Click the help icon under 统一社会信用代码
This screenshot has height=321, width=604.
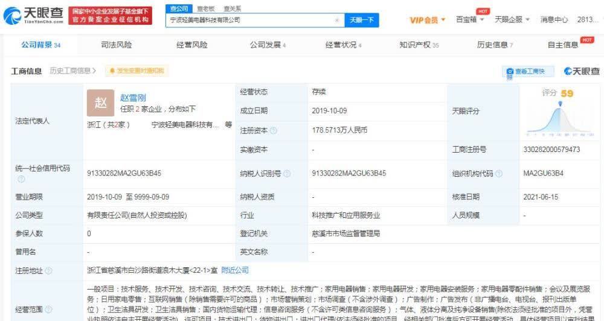21,179
